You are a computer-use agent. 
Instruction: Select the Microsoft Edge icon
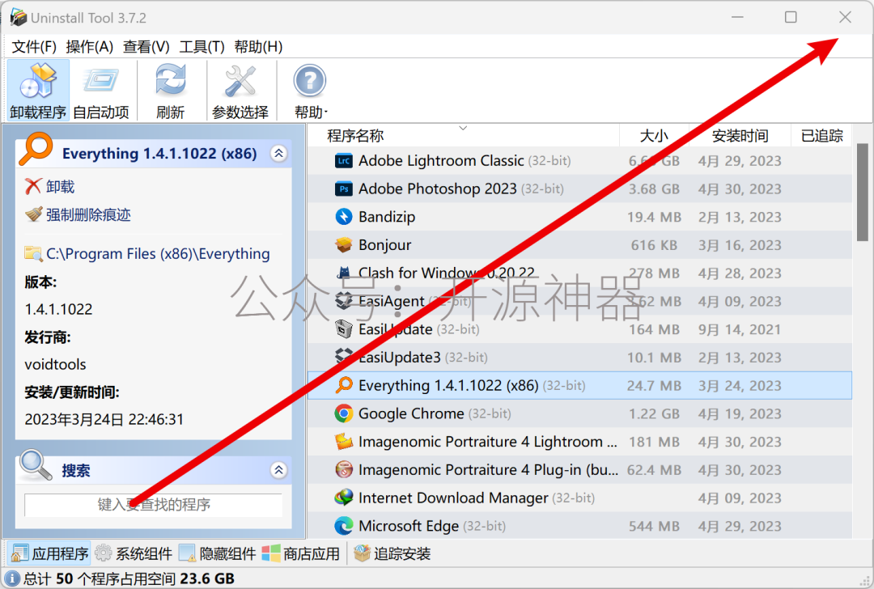click(344, 525)
